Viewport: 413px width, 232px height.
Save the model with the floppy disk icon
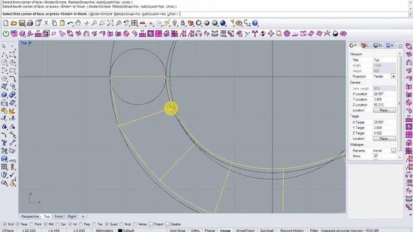(22, 23)
